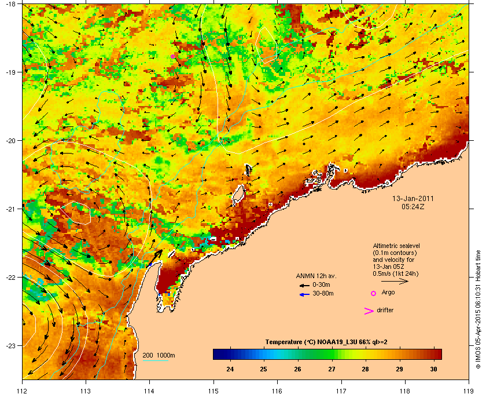This screenshot has width=486, height=394.
Task: Click the 'ANMN 12h av.' legend heading
Action: click(x=316, y=276)
